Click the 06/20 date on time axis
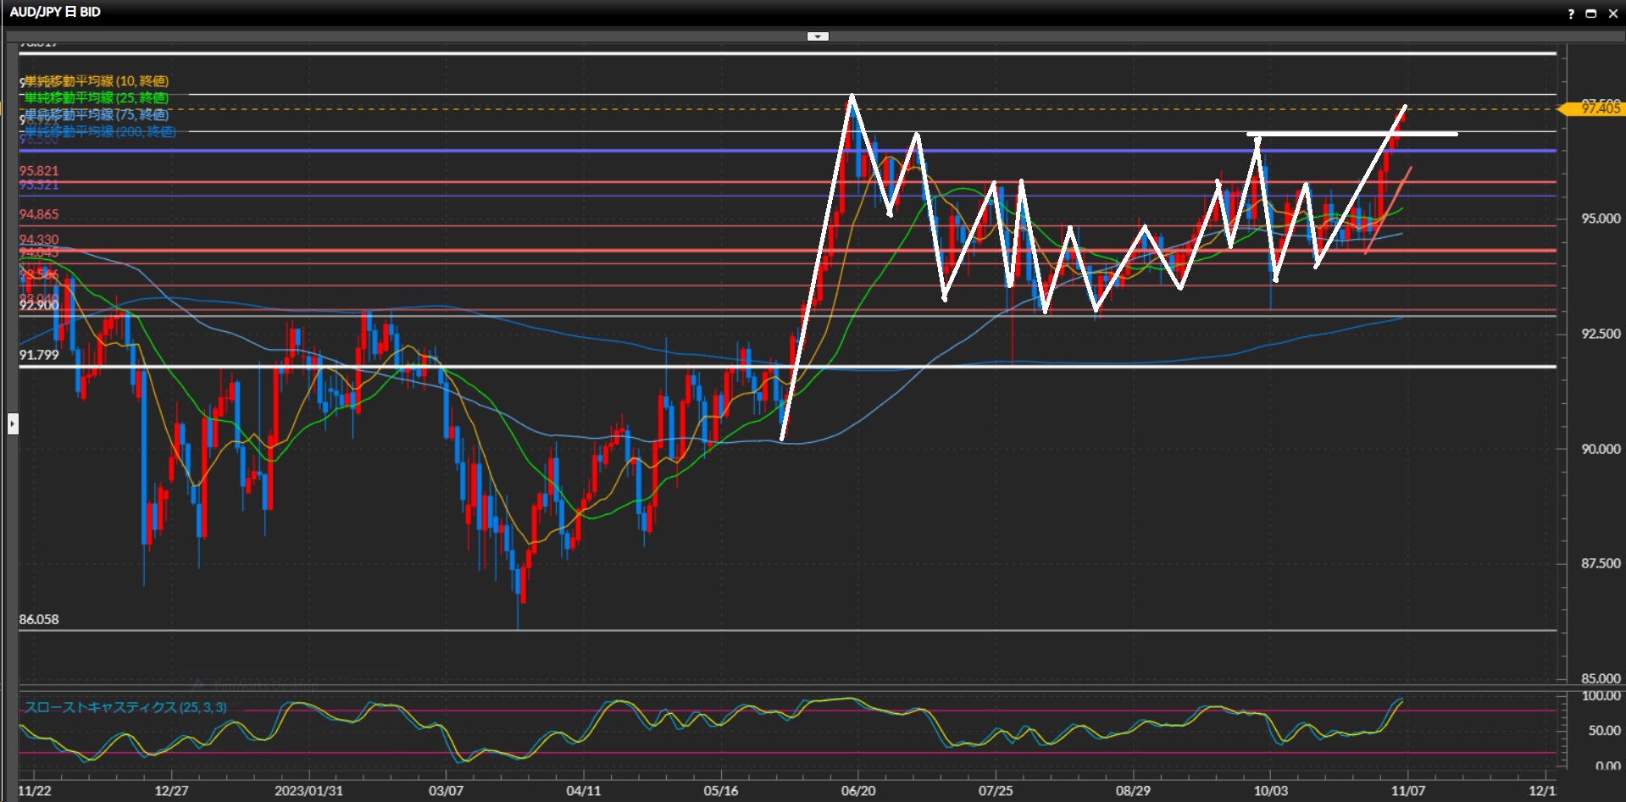 [858, 791]
